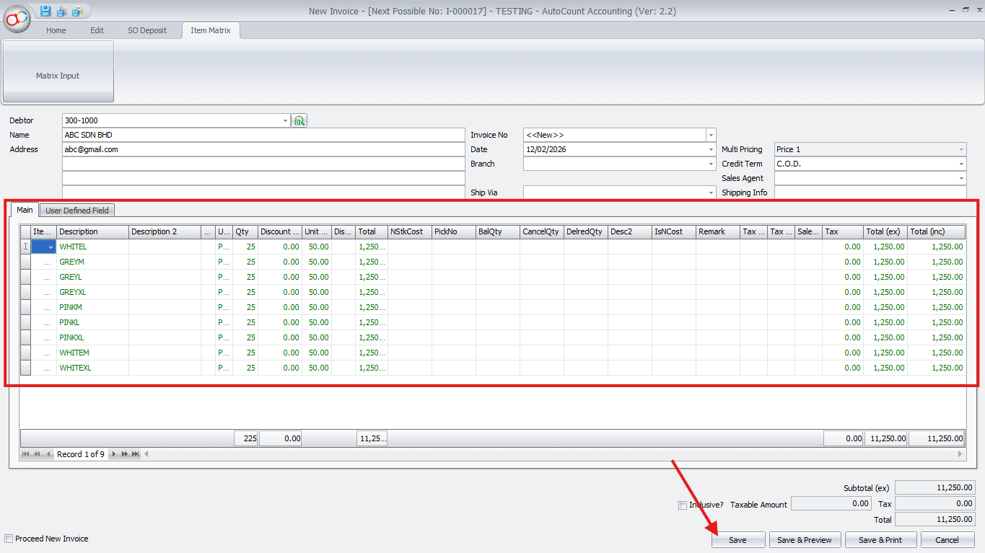Expand the Credit Term dropdown

tap(961, 164)
